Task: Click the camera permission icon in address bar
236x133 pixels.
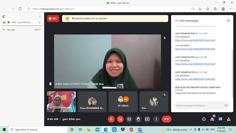Action: [x=193, y=9]
